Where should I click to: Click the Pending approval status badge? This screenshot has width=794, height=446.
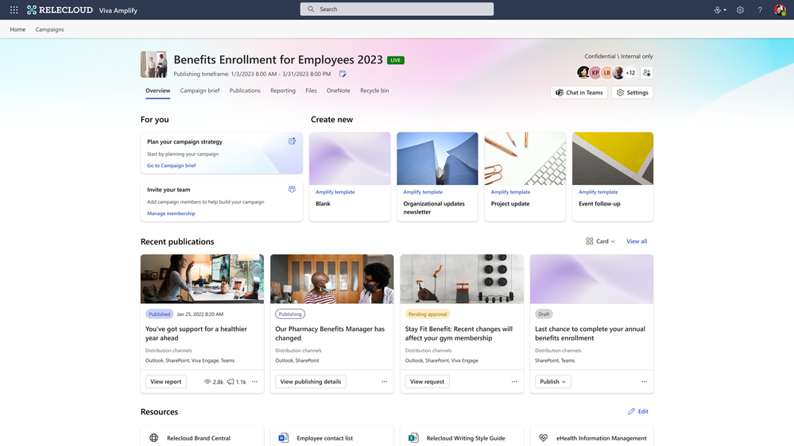click(428, 314)
